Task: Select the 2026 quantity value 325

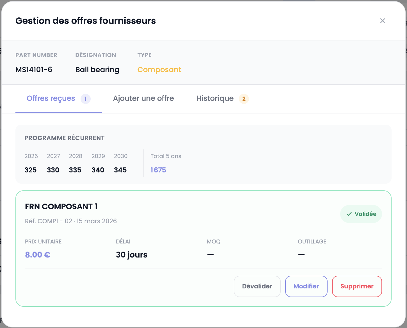Action: coord(30,170)
